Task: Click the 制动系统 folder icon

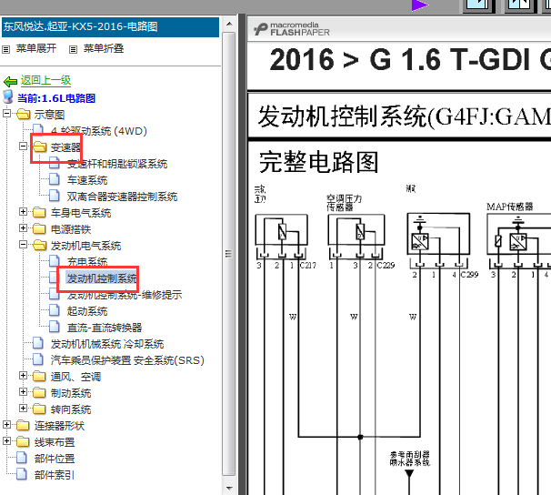Action: (x=39, y=392)
